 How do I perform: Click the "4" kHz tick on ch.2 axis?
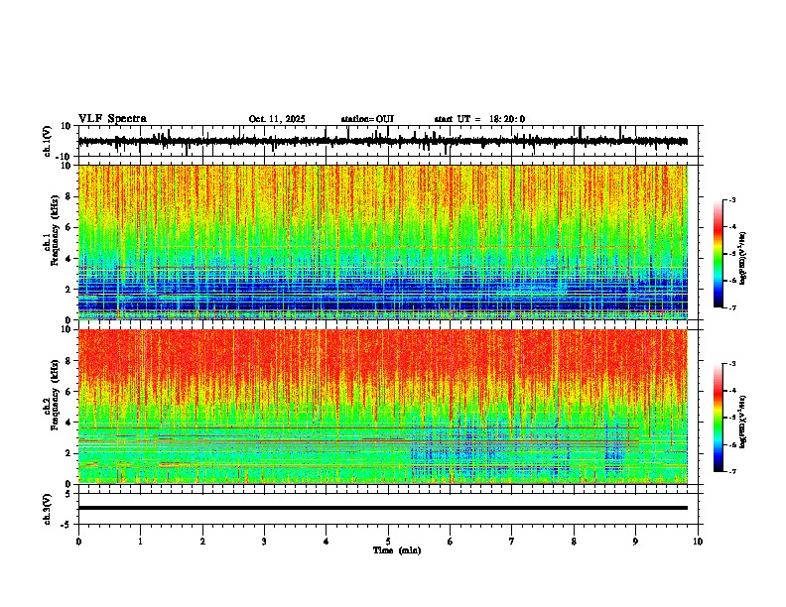click(x=69, y=423)
